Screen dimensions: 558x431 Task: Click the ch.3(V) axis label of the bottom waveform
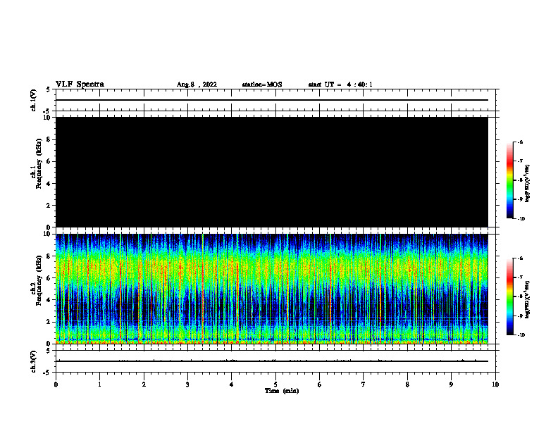pos(33,361)
